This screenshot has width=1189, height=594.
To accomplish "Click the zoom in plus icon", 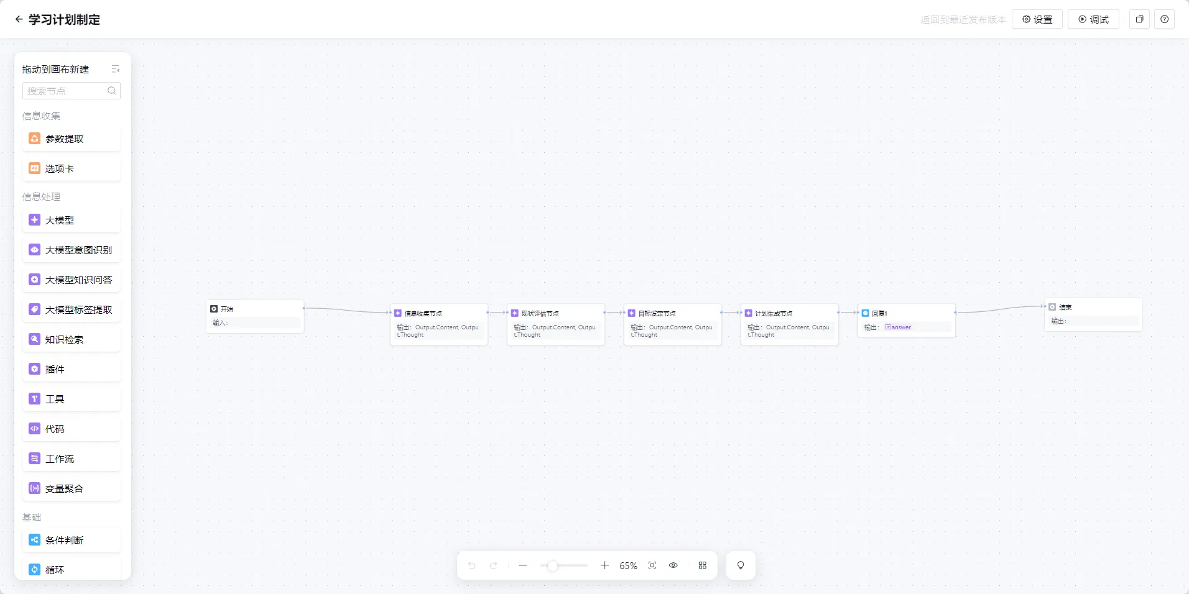I will pos(604,565).
